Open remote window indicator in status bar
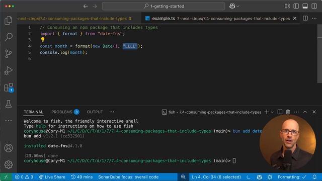Screen dimensions: 322x181 [x=6, y=177]
